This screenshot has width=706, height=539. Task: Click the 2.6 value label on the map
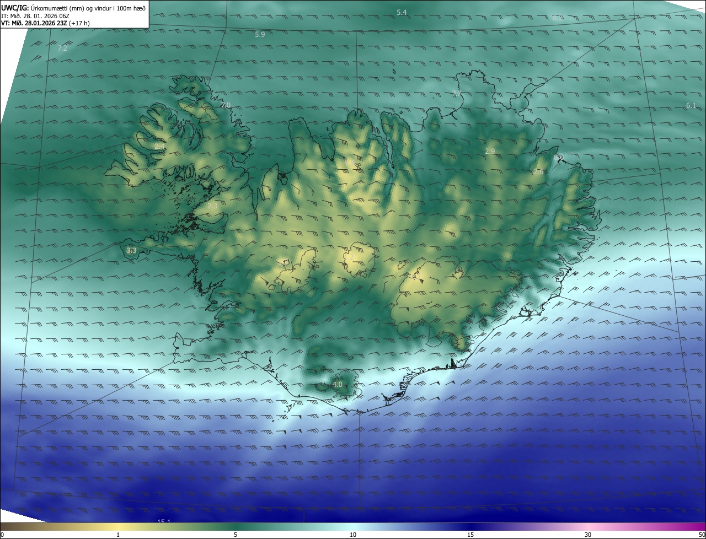coord(538,172)
